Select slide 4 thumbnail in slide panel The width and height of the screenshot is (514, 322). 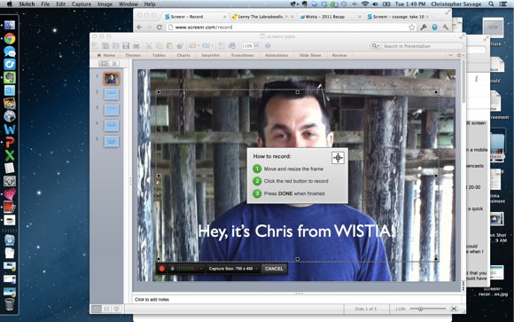(x=112, y=125)
